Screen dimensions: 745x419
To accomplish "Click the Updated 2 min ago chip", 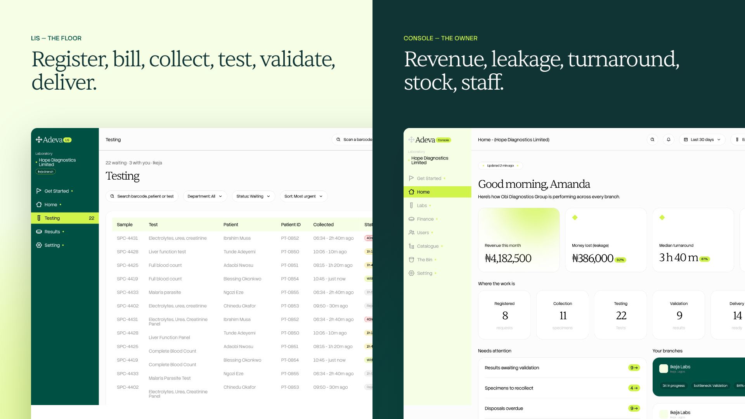I will pos(500,166).
